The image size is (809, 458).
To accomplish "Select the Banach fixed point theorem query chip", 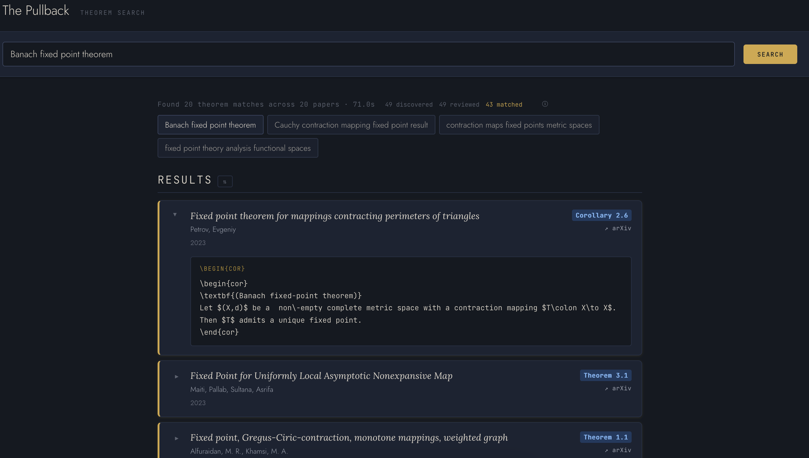I will click(x=210, y=125).
